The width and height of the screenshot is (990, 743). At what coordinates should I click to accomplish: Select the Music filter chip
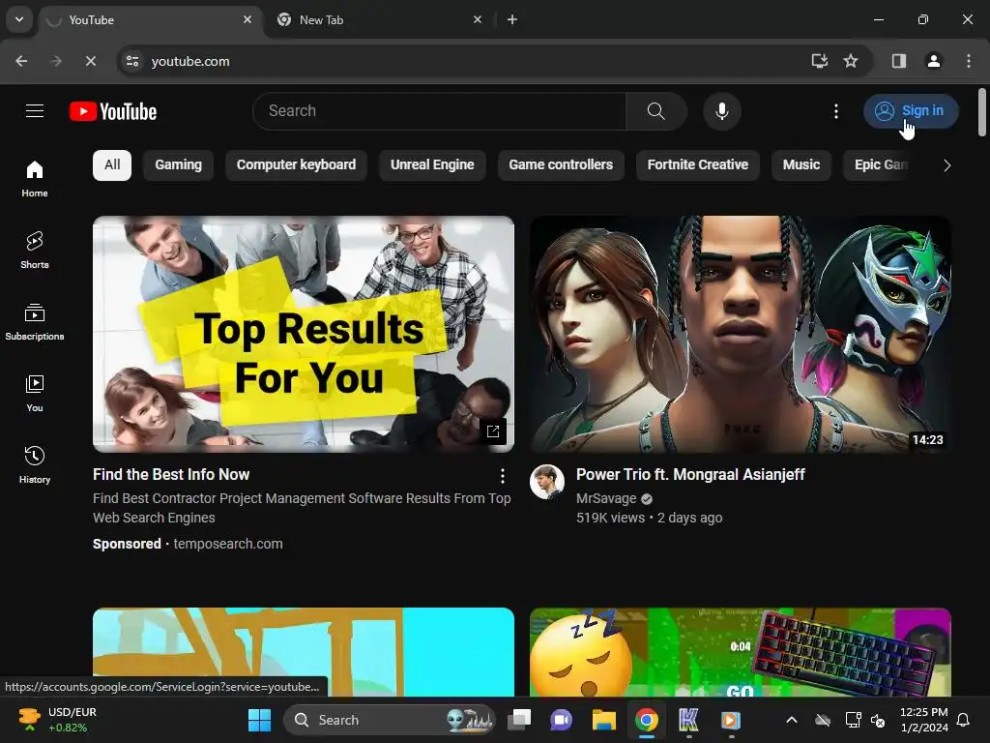tap(801, 164)
